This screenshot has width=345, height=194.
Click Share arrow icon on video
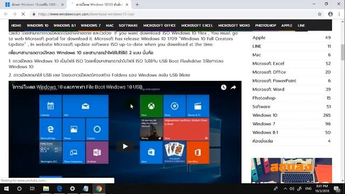[x=233, y=87]
